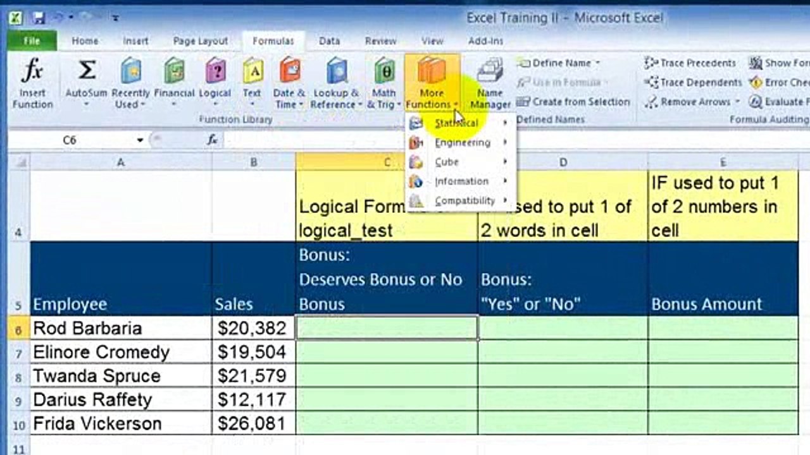
Task: Click Show Formulas icon
Action: (756, 63)
